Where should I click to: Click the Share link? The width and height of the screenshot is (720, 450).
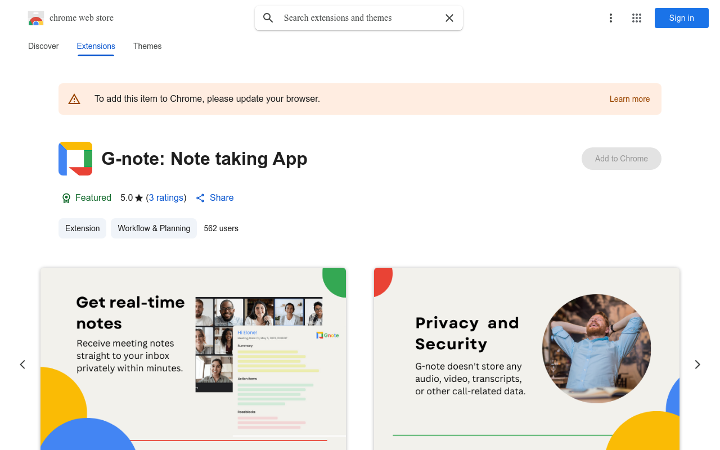215,198
